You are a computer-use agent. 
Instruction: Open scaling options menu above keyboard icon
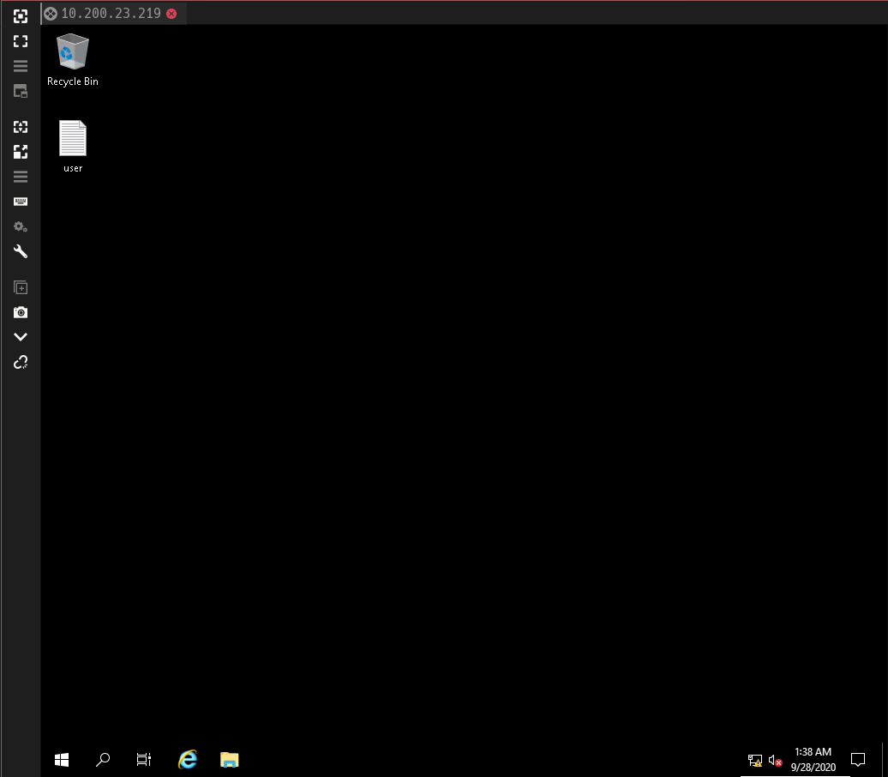pos(21,177)
